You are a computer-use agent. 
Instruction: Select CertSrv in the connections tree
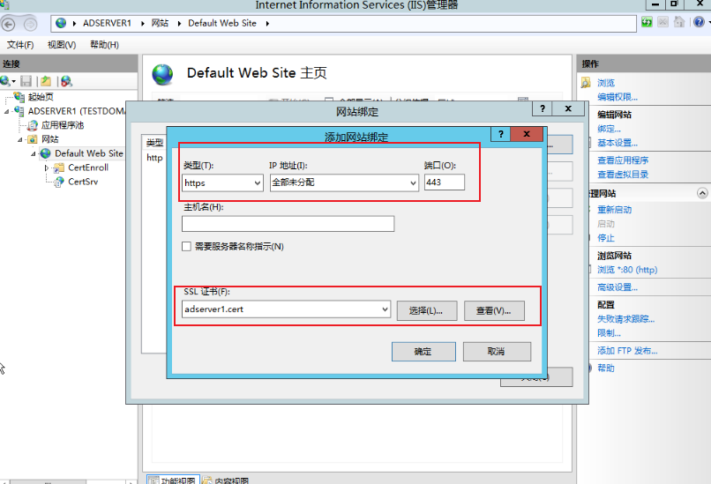[83, 182]
